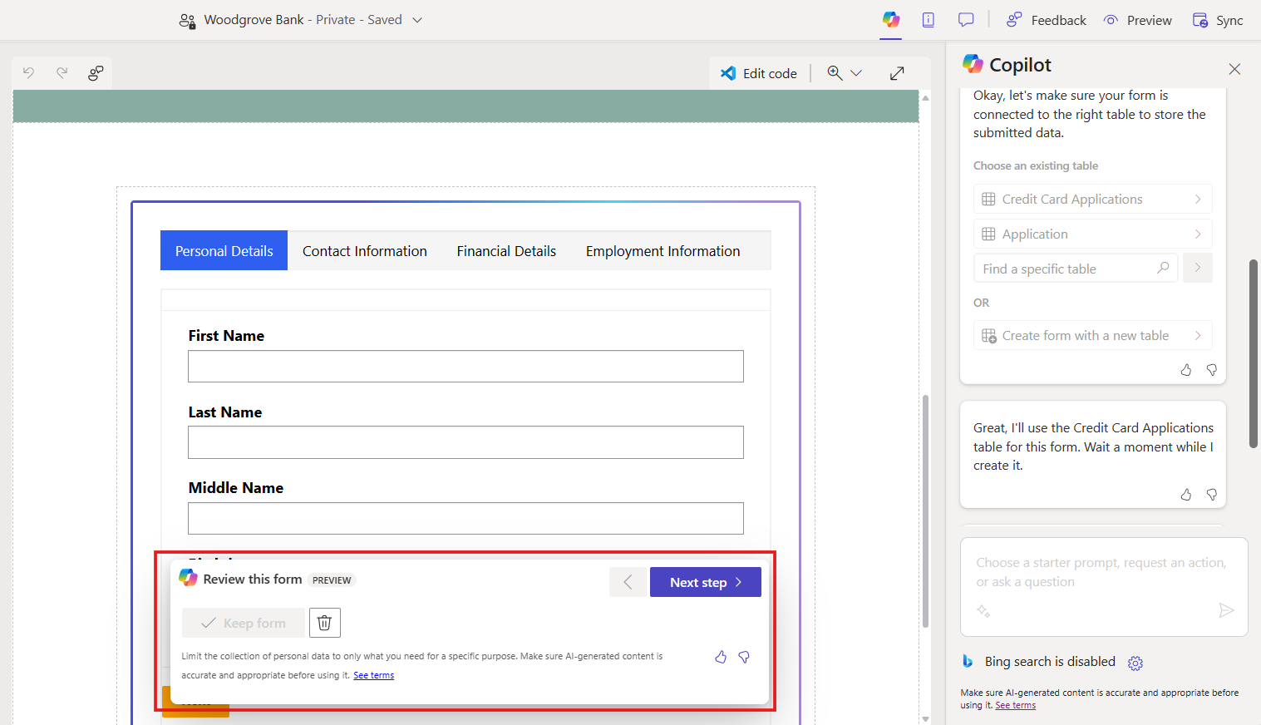
Task: Delete the generated form using the trash icon
Action: click(x=324, y=622)
